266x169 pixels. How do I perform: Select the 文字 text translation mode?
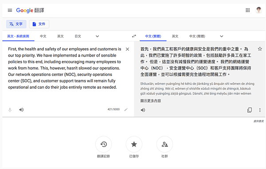point(16,24)
